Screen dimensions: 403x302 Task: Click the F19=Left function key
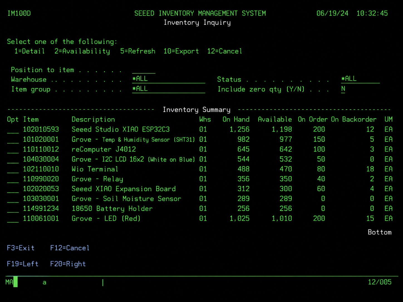pyautogui.click(x=23, y=264)
